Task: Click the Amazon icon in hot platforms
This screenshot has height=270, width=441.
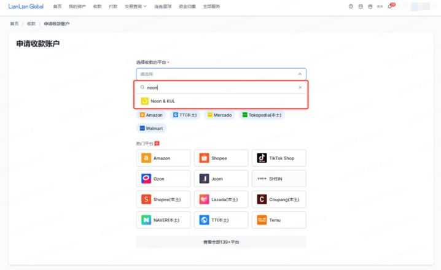Action: [146, 158]
